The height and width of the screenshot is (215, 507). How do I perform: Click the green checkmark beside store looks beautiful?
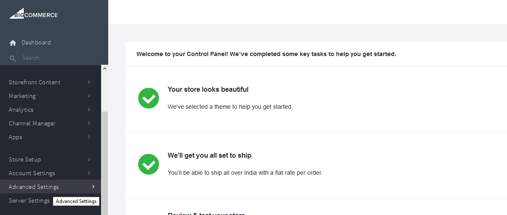[x=149, y=98]
